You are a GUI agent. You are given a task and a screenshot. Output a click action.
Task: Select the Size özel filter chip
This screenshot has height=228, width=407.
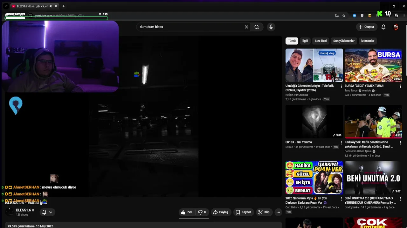(321, 41)
